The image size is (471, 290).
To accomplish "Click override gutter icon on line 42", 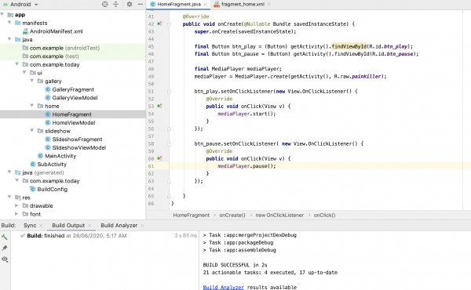I will [159, 24].
